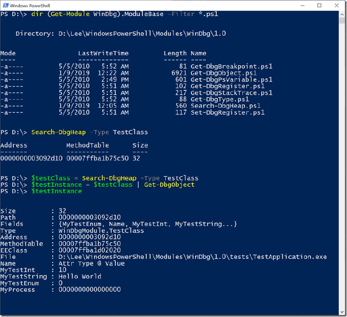
Task: Click the Fields value {MyTestEnum, Name...}
Action: pyautogui.click(x=148, y=224)
